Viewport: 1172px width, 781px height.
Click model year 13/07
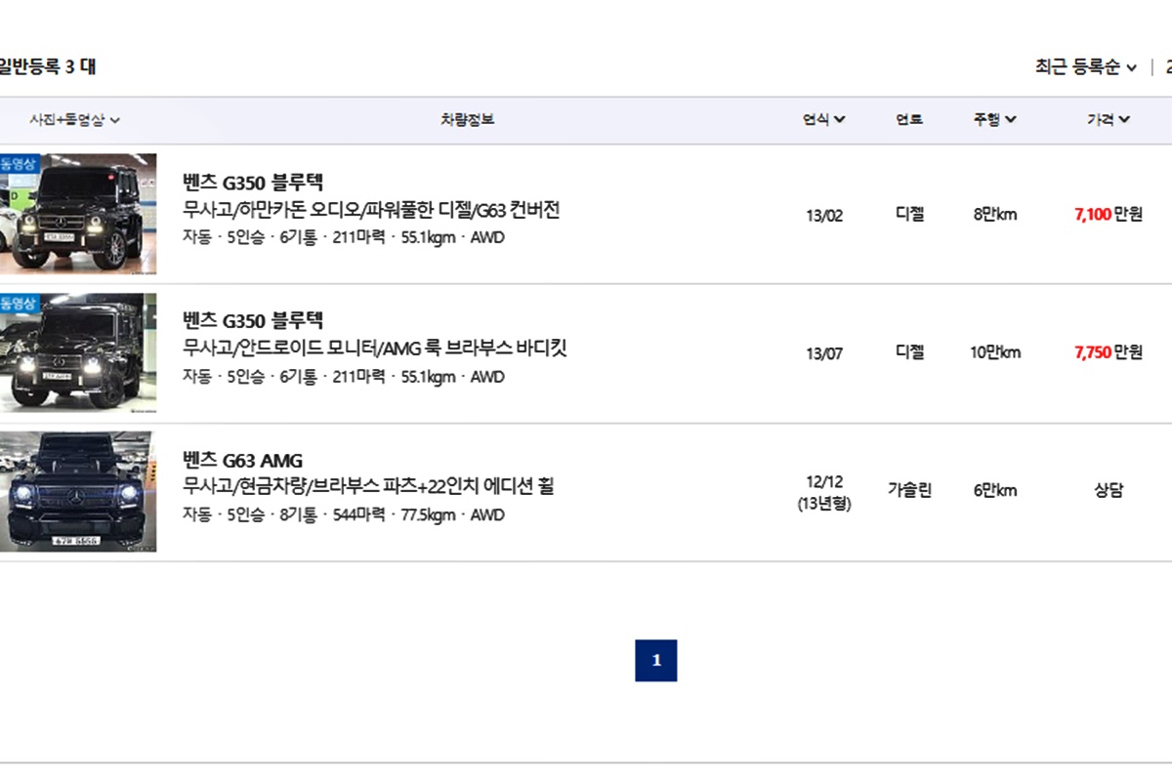824,353
